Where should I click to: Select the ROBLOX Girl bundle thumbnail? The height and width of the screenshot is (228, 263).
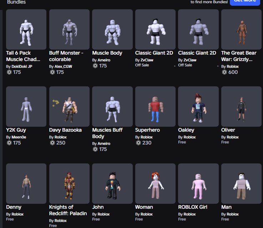(198, 183)
